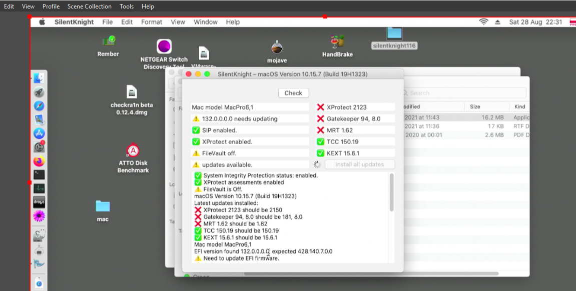Viewport: 576px width, 291px height.
Task: Open the Apple menu logo
Action: tap(42, 22)
